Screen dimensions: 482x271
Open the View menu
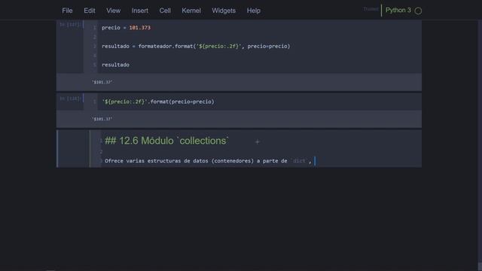pyautogui.click(x=114, y=11)
